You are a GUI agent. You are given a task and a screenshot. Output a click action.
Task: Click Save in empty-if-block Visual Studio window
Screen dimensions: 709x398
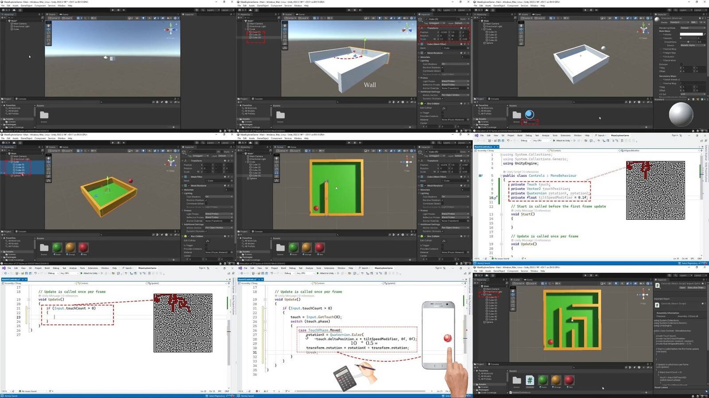click(27, 273)
